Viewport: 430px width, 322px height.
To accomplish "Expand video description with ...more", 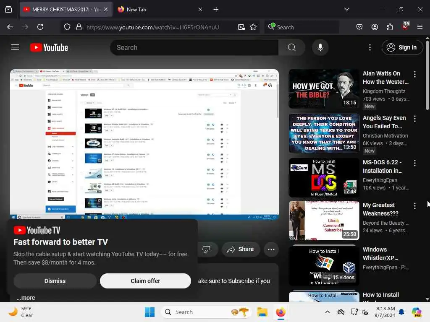I will pyautogui.click(x=26, y=298).
